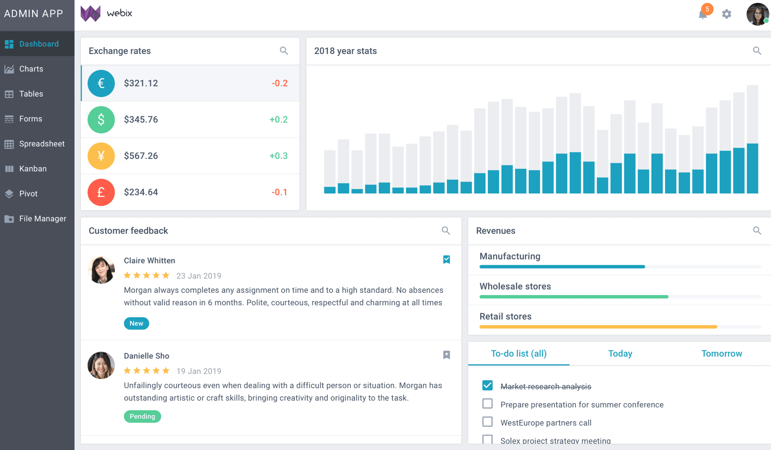The image size is (771, 450).
Task: Open the Tables menu item label
Action: [31, 94]
